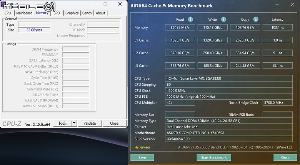The image size is (300, 165).
Task: Click the Memory Write value 115.13 GB/s
Action: (x=213, y=27)
